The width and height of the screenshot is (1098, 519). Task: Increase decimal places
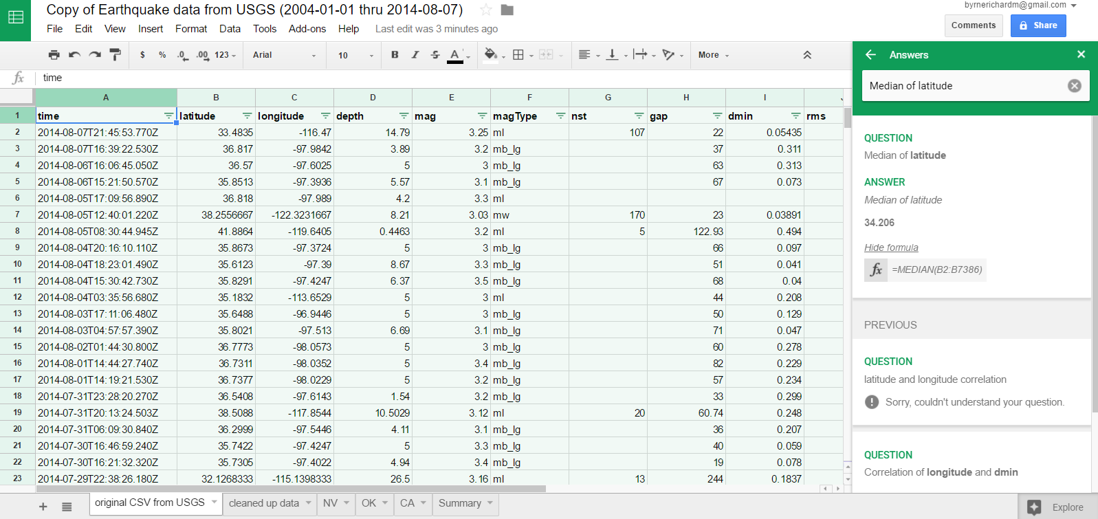tap(202, 55)
